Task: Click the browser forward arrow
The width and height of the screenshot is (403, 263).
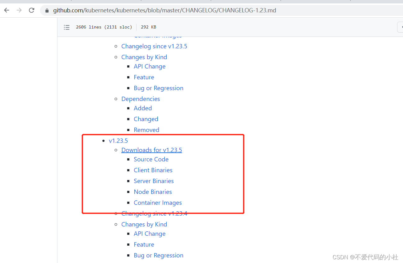Action: click(19, 10)
